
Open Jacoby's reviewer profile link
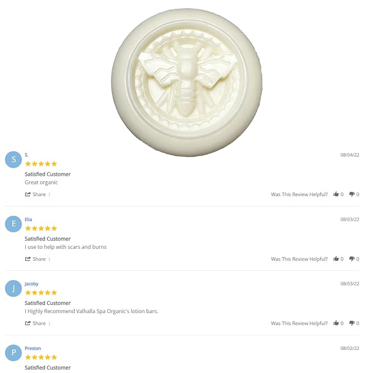31,284
